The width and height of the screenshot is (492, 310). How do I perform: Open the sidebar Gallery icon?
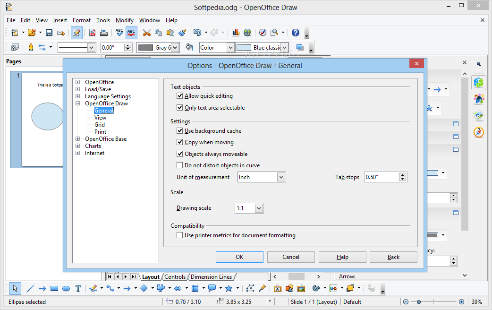(x=479, y=115)
